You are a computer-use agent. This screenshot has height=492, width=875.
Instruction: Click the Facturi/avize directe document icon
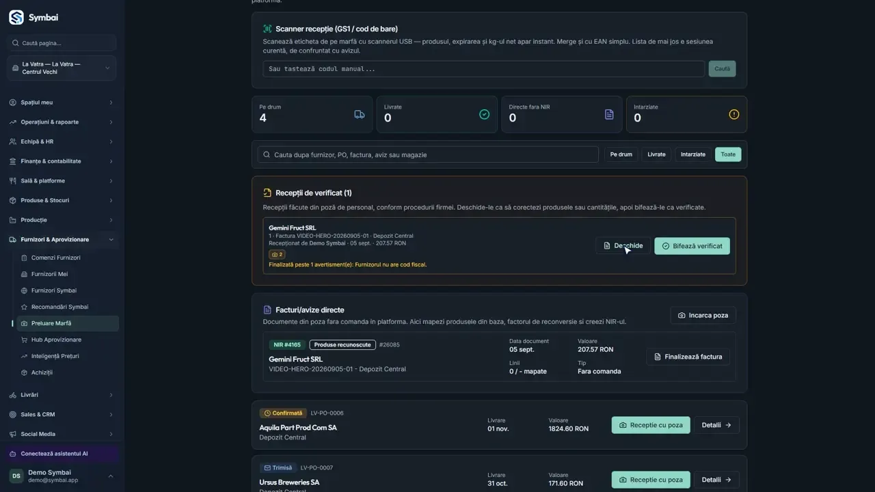coord(267,310)
